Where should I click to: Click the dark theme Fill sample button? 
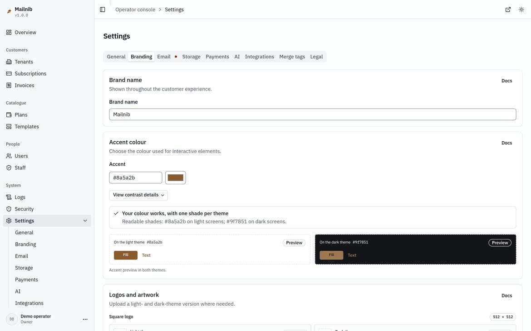[331, 255]
